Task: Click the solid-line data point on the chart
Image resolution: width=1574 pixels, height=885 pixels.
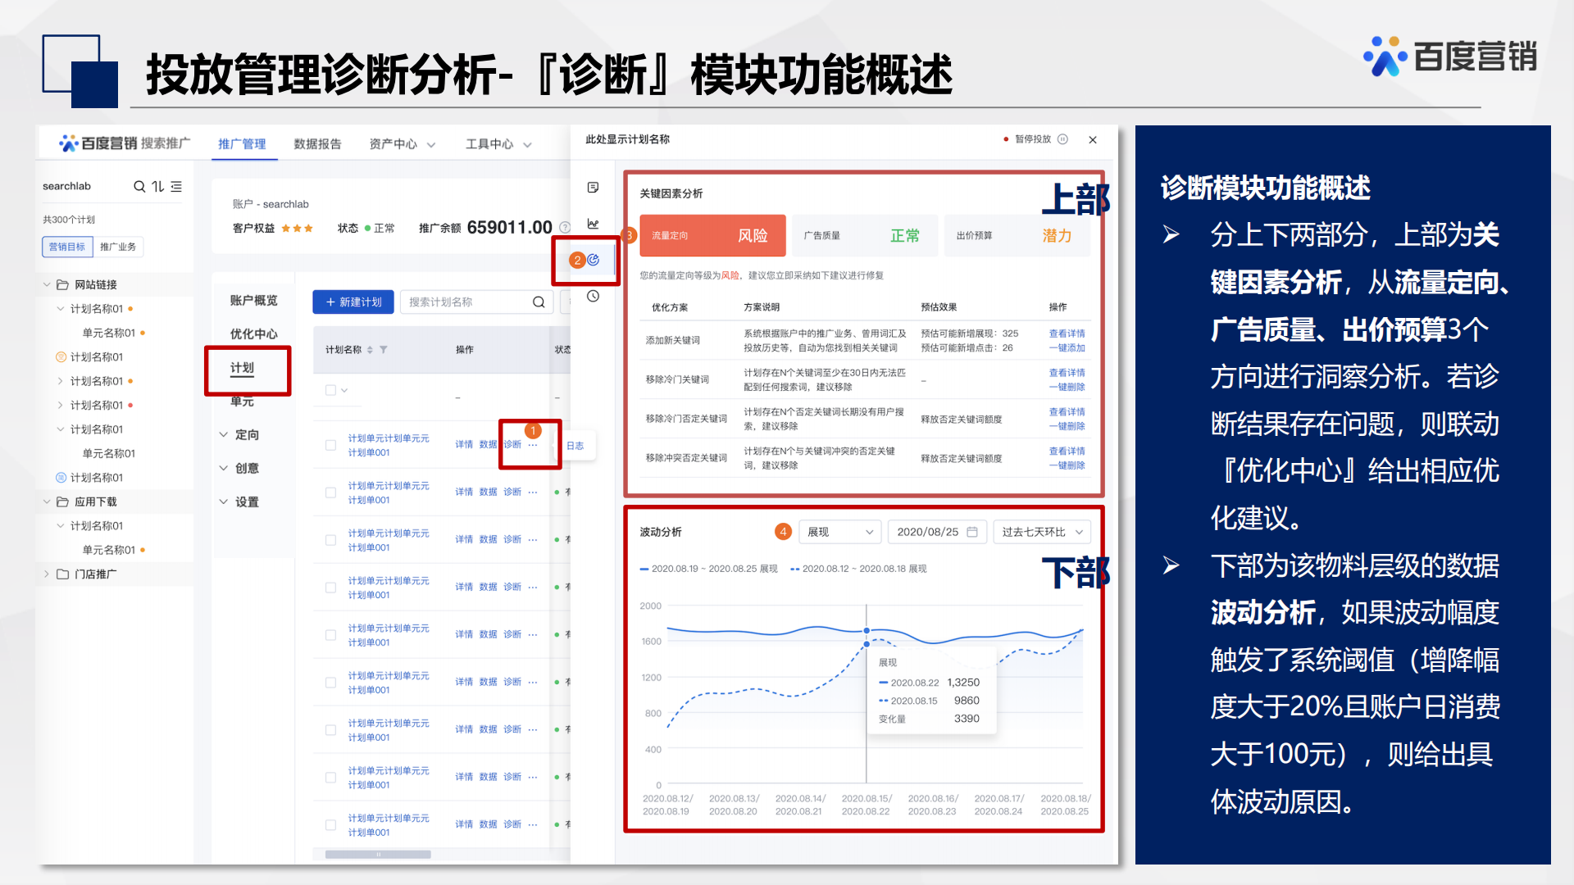Action: point(867,631)
